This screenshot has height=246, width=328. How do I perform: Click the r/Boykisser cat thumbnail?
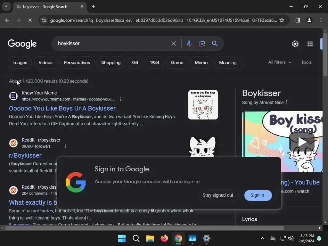(x=202, y=147)
